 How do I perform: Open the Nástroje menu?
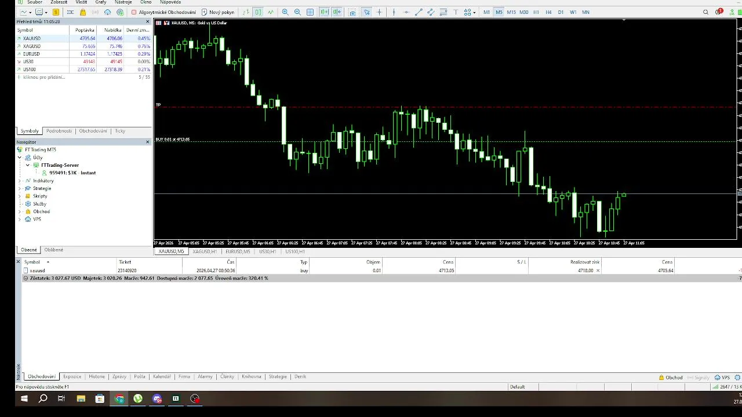[123, 2]
